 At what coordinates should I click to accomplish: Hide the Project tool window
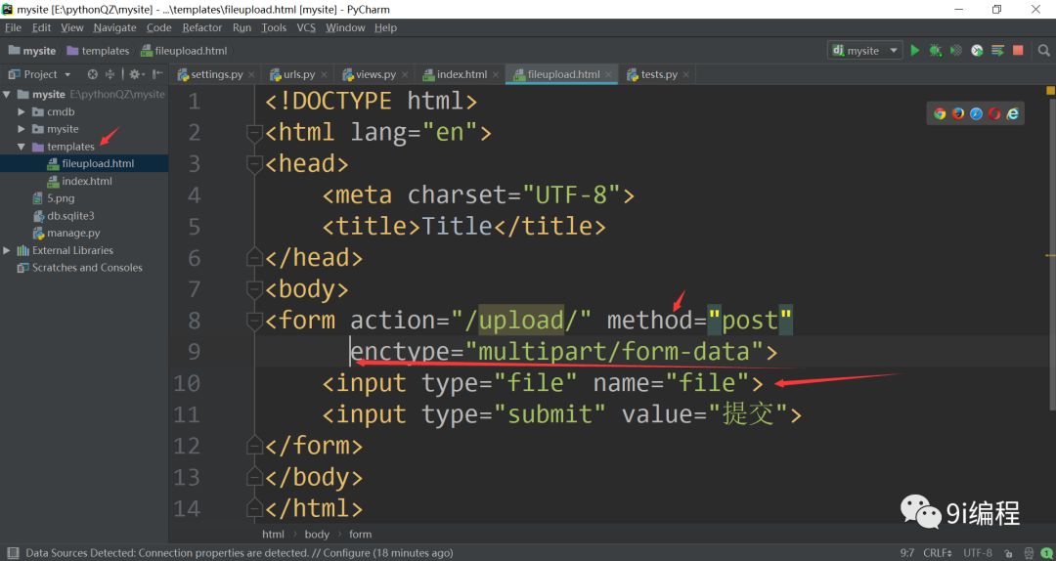[157, 74]
